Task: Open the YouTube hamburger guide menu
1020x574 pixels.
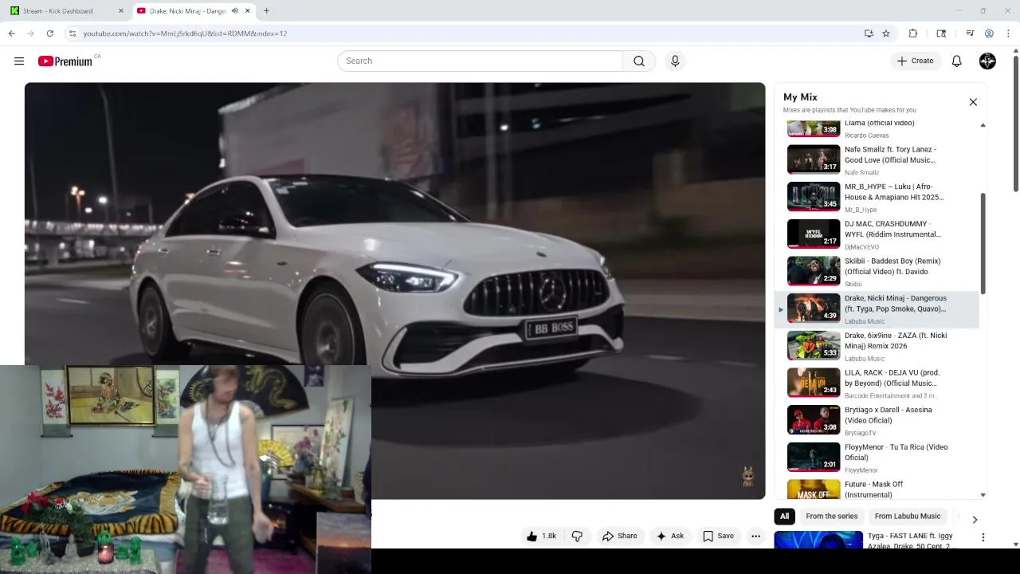Action: click(x=19, y=61)
